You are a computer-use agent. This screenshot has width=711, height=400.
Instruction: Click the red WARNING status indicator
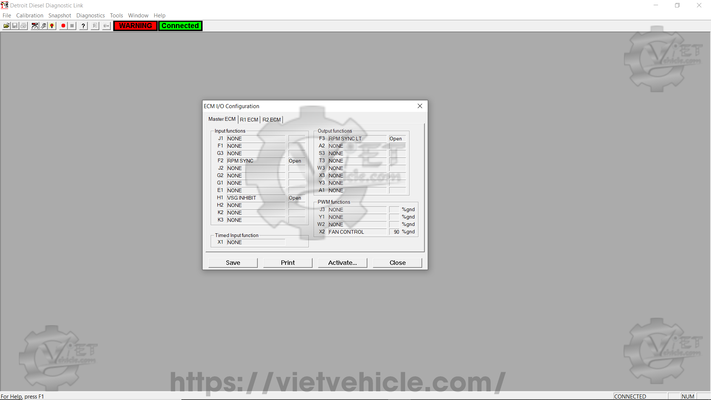(x=136, y=26)
